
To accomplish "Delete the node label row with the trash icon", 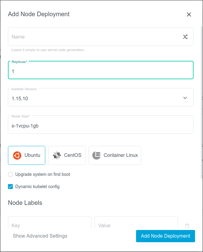I will pos(187,226).
